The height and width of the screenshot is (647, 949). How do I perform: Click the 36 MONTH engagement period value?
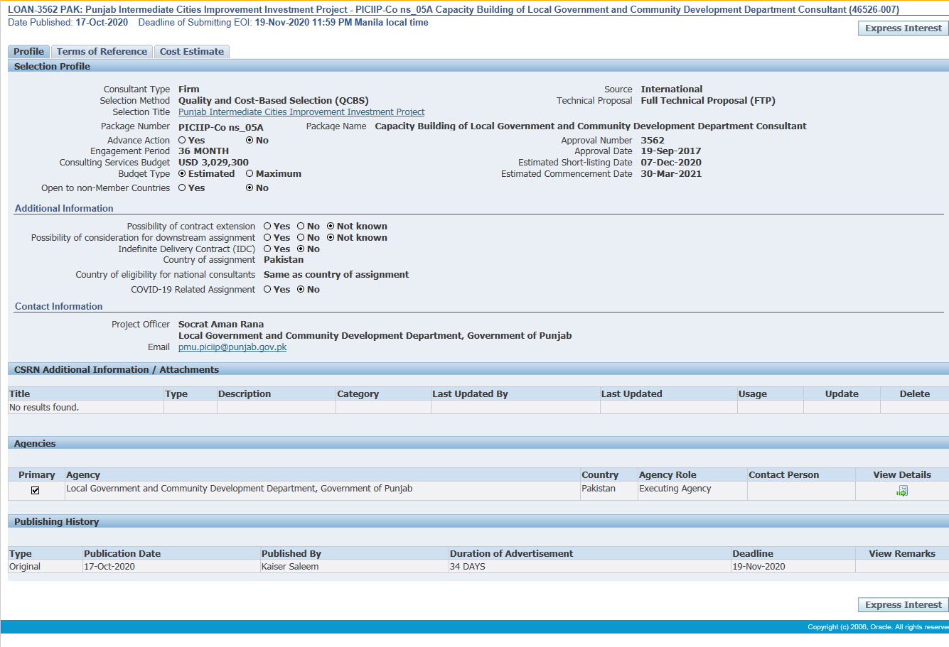coord(203,151)
